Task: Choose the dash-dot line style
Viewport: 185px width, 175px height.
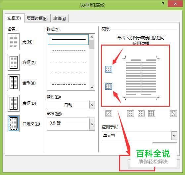Action: pos(69,84)
